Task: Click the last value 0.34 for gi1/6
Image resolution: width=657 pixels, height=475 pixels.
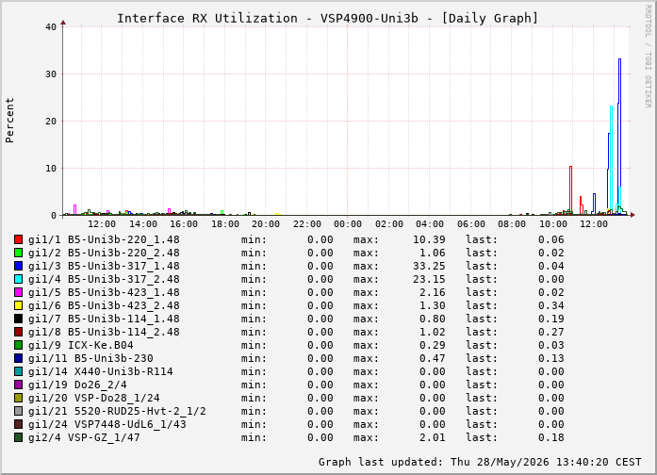Action: (551, 305)
